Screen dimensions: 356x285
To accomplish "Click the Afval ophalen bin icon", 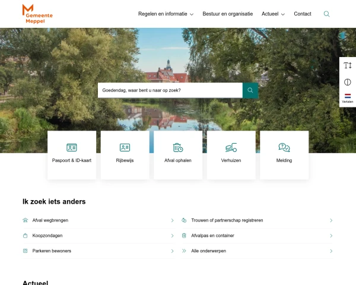I will (x=178, y=147).
